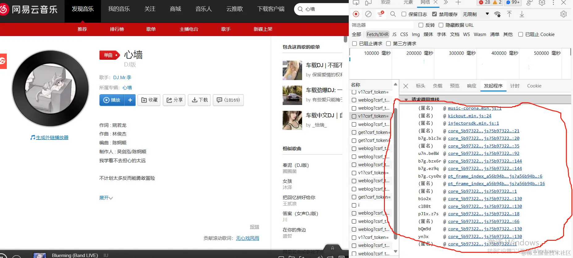
Task: Open the DJ.Mr.李 artist link
Action: click(122, 78)
